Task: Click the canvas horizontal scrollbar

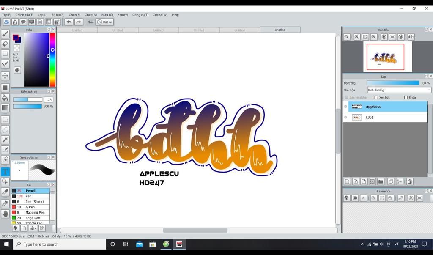Action: 195,230
